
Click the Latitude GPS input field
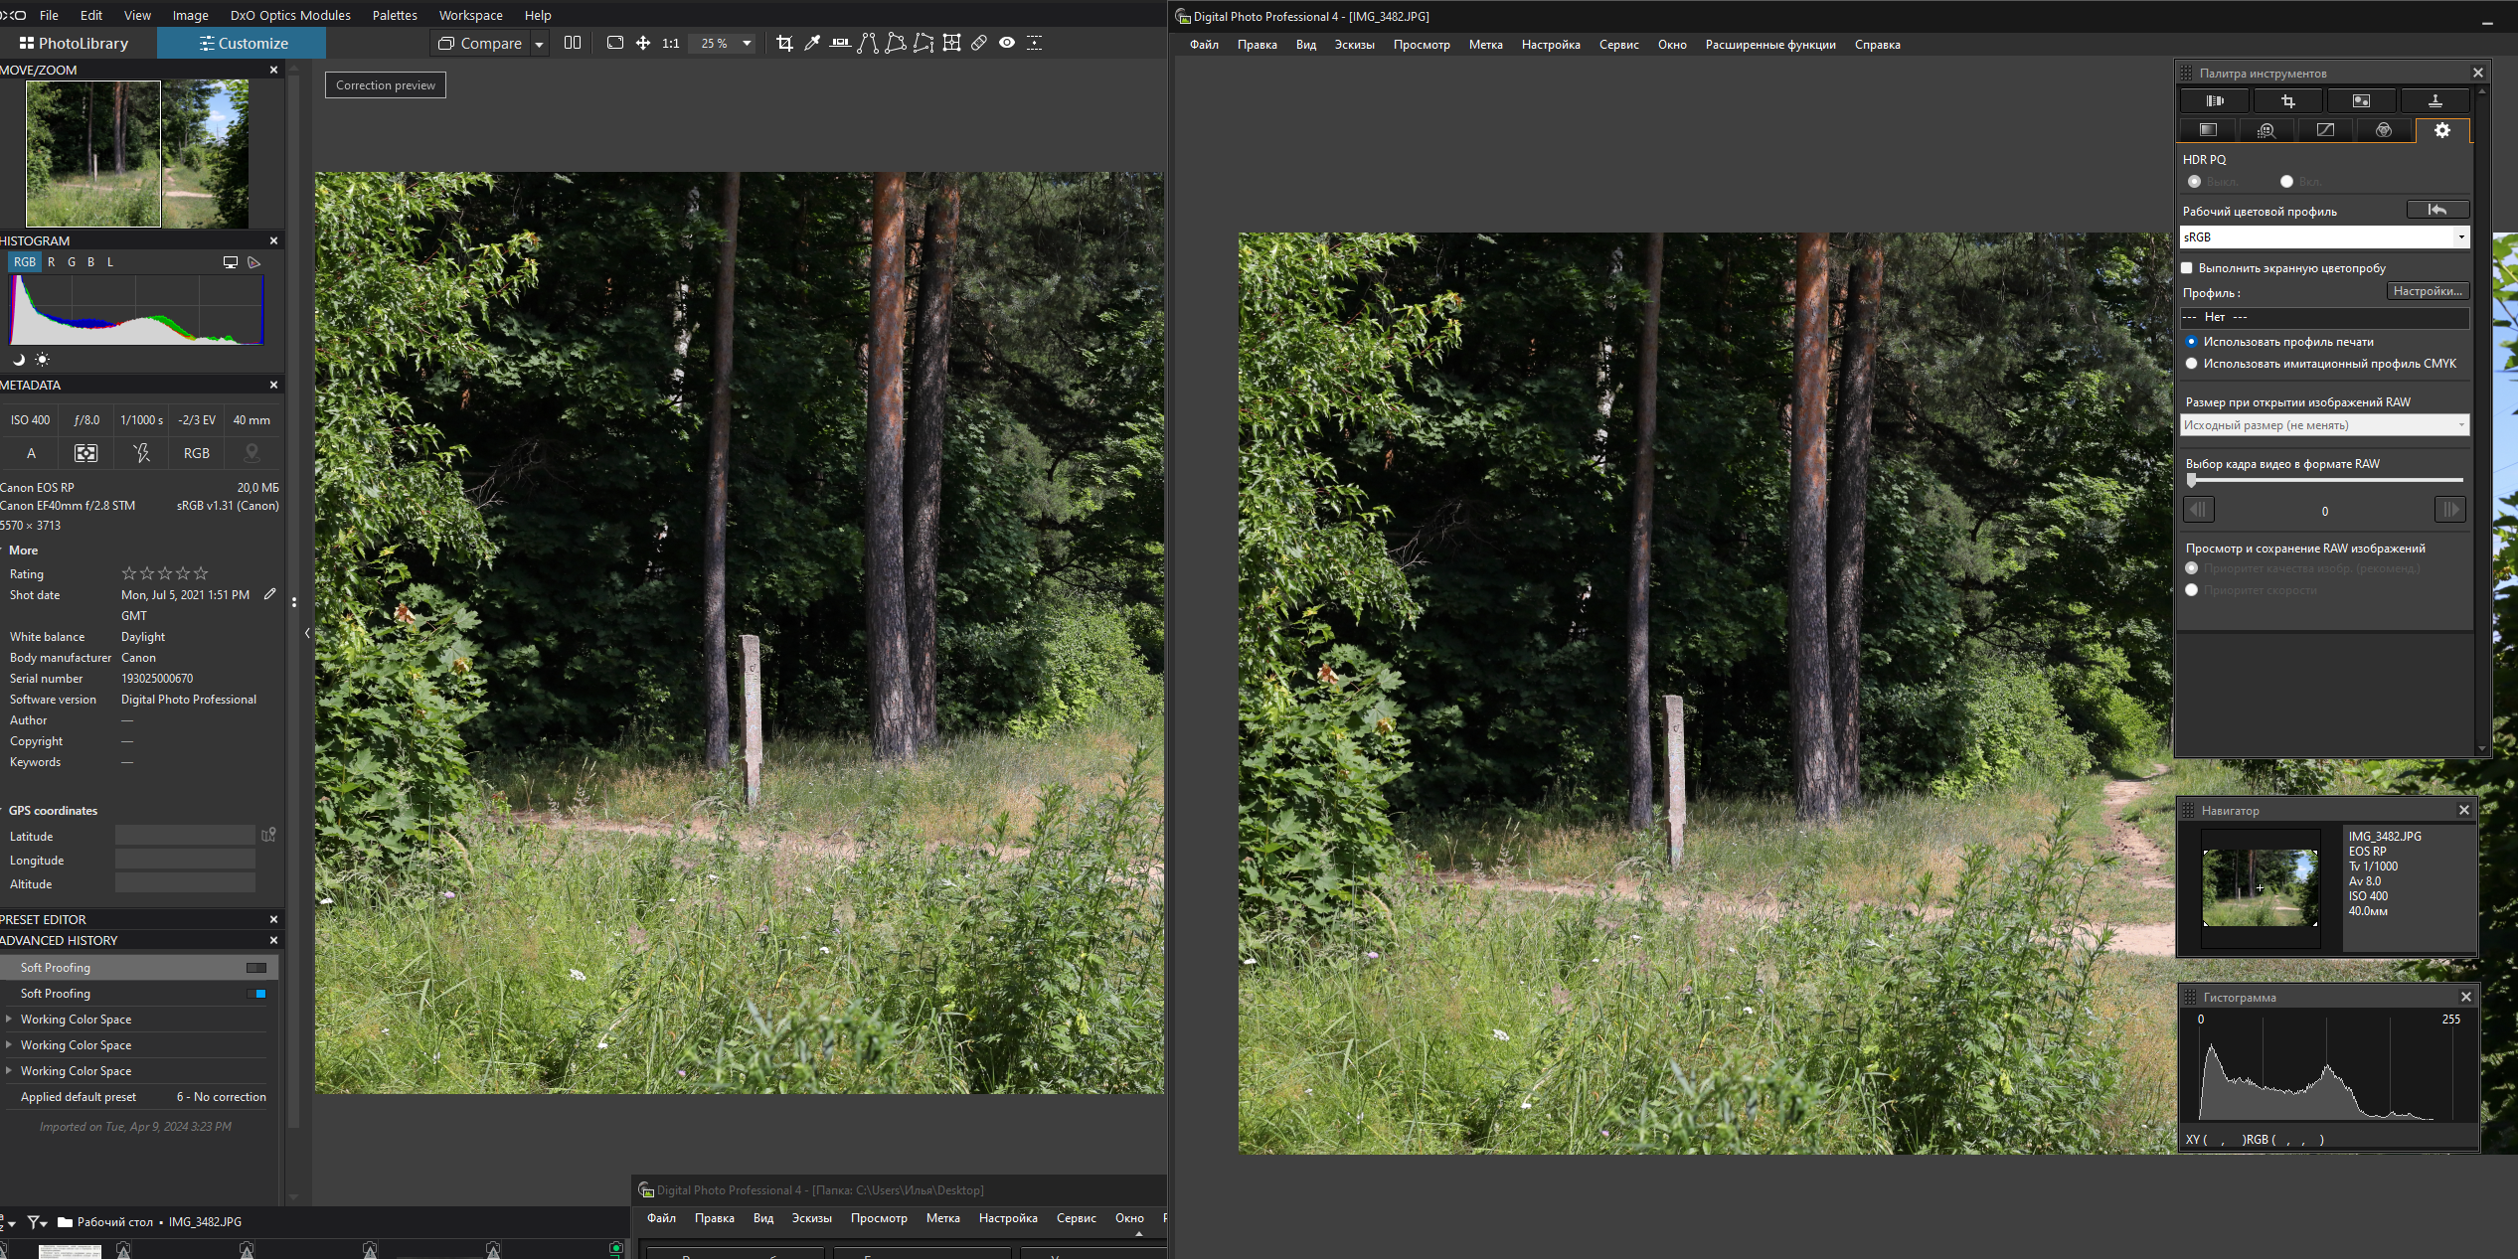[x=185, y=836]
